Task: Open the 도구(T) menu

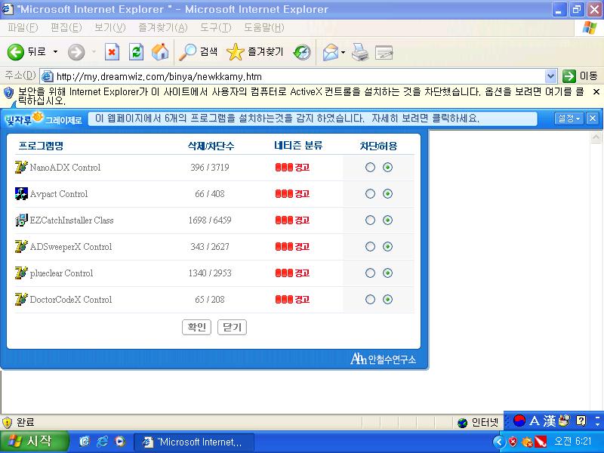Action: coord(216,28)
